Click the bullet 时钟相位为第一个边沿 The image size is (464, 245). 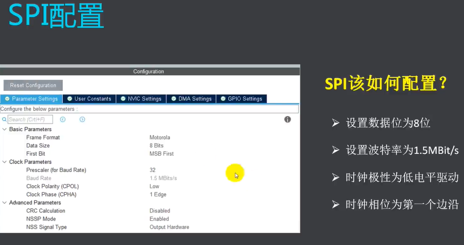pos(402,204)
